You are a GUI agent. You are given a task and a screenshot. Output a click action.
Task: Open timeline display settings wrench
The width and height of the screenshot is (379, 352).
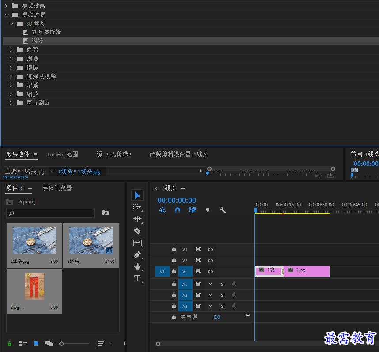[223, 210]
